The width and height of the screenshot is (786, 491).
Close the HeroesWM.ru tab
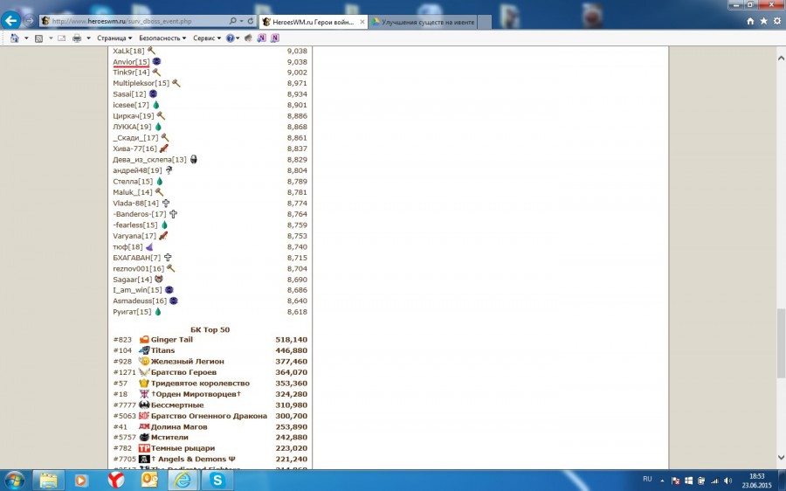pyautogui.click(x=362, y=22)
